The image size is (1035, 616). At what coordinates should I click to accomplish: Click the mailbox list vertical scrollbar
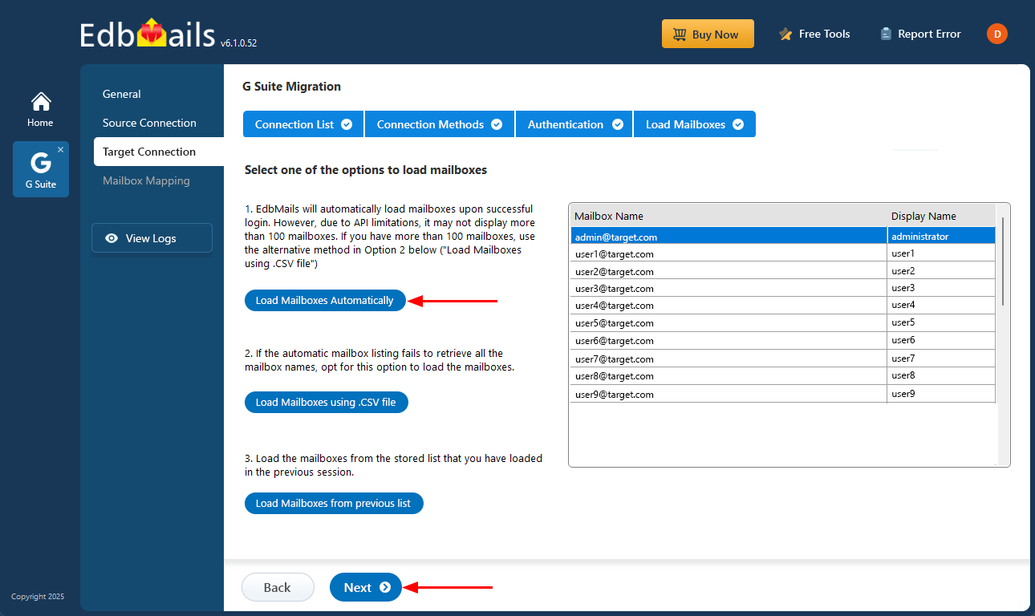point(1002,261)
